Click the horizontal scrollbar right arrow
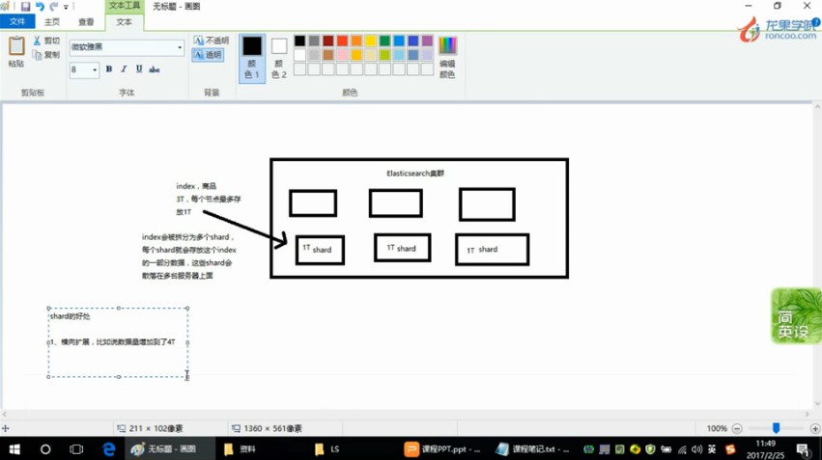This screenshot has height=460, width=822. (x=808, y=414)
